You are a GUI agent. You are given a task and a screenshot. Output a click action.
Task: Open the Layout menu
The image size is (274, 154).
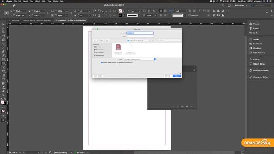[26, 1]
